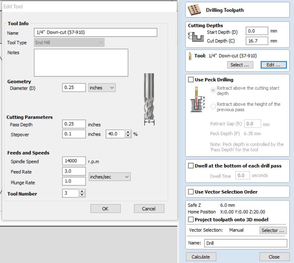Screen dimensions: 294x263
Task: Open the feed rate units dropdown inches/sec
Action: (110, 177)
